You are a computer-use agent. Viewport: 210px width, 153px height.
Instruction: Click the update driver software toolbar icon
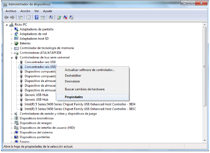point(59,17)
